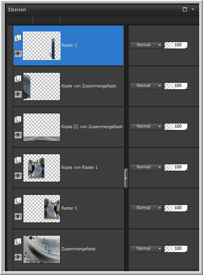Click the Ebenen panel title
The image size is (203, 275).
click(x=17, y=10)
